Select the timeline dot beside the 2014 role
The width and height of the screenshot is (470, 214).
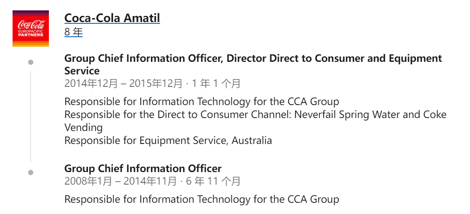point(31,62)
